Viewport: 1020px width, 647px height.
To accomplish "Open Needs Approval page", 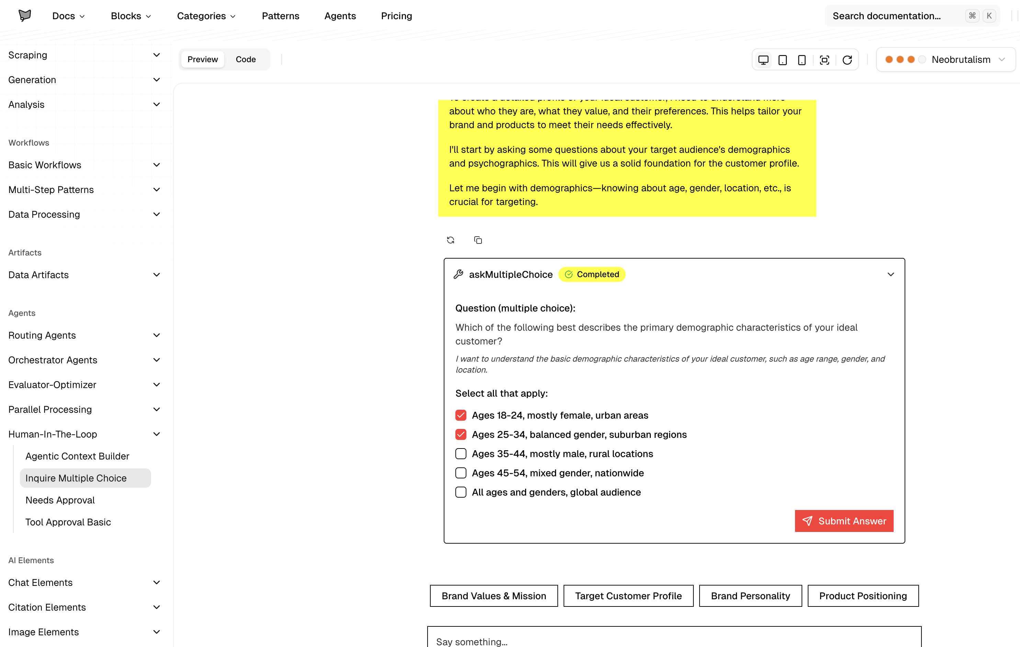I will [x=85, y=500].
